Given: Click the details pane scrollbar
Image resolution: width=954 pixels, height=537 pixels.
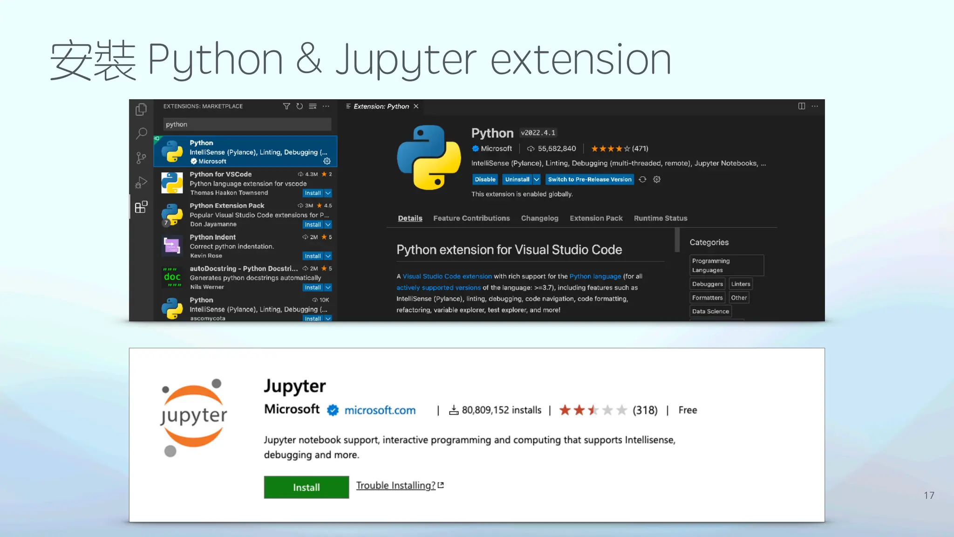Looking at the screenshot, I should click(677, 240).
